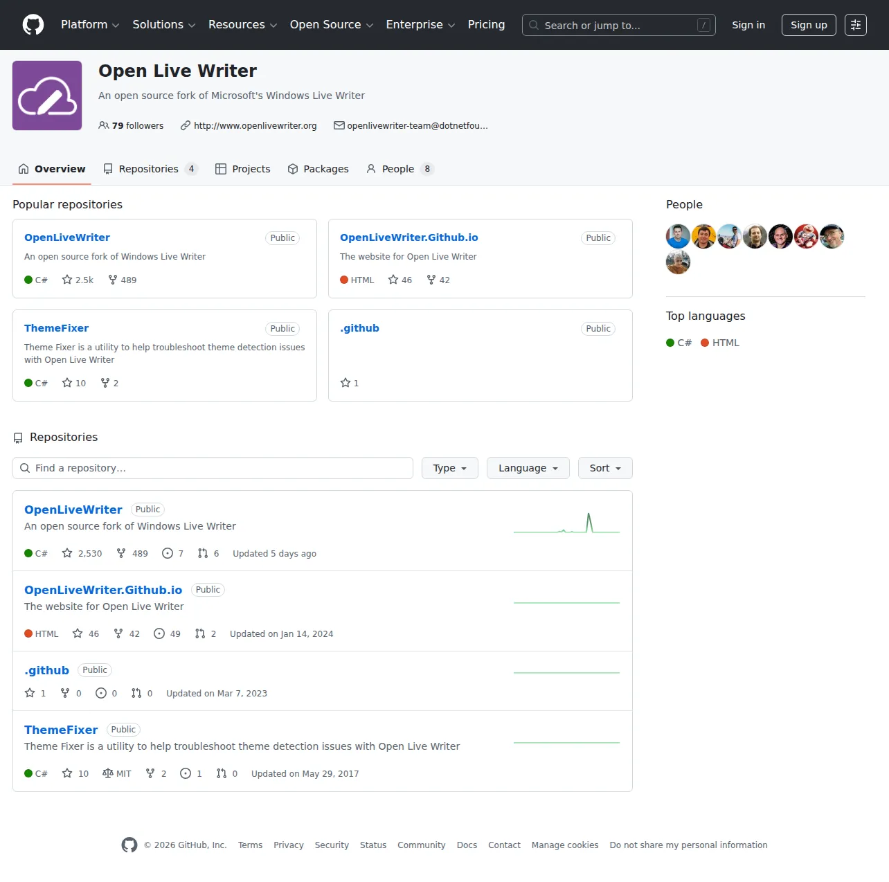The height and width of the screenshot is (882, 889).
Task: Open the Privacy footer link
Action: coord(289,845)
